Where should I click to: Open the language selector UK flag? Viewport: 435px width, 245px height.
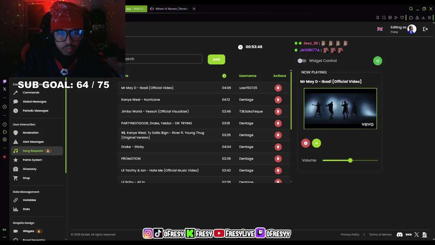(380, 29)
